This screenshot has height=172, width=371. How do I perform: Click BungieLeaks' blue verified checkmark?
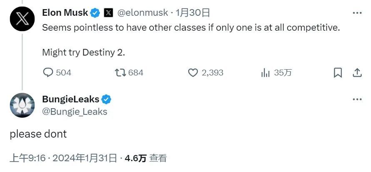click(106, 99)
